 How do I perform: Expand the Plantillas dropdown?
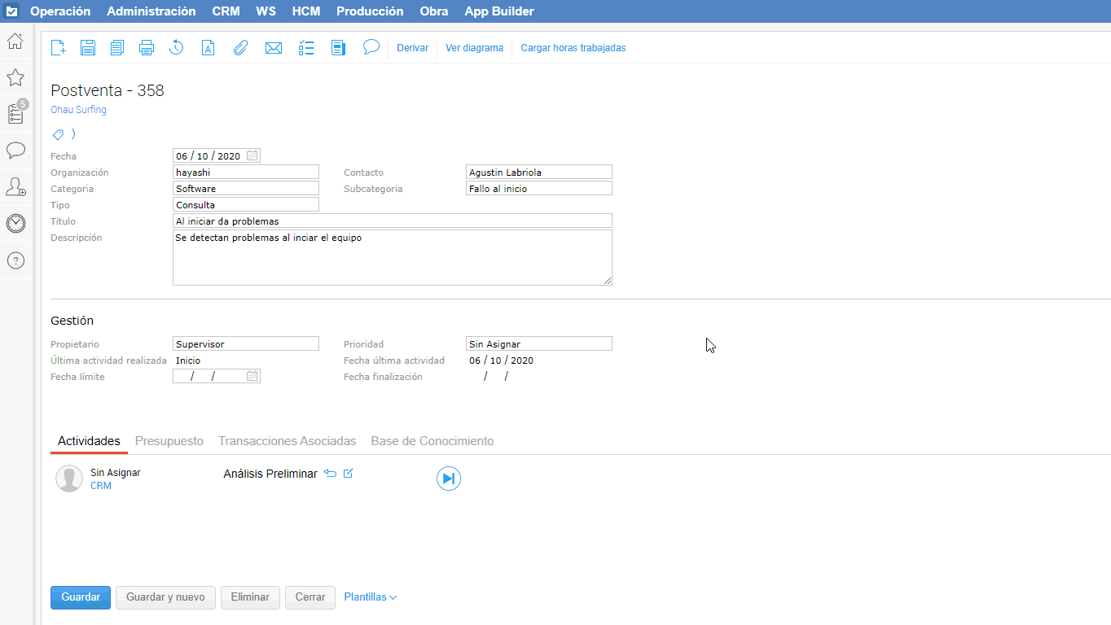pos(371,597)
